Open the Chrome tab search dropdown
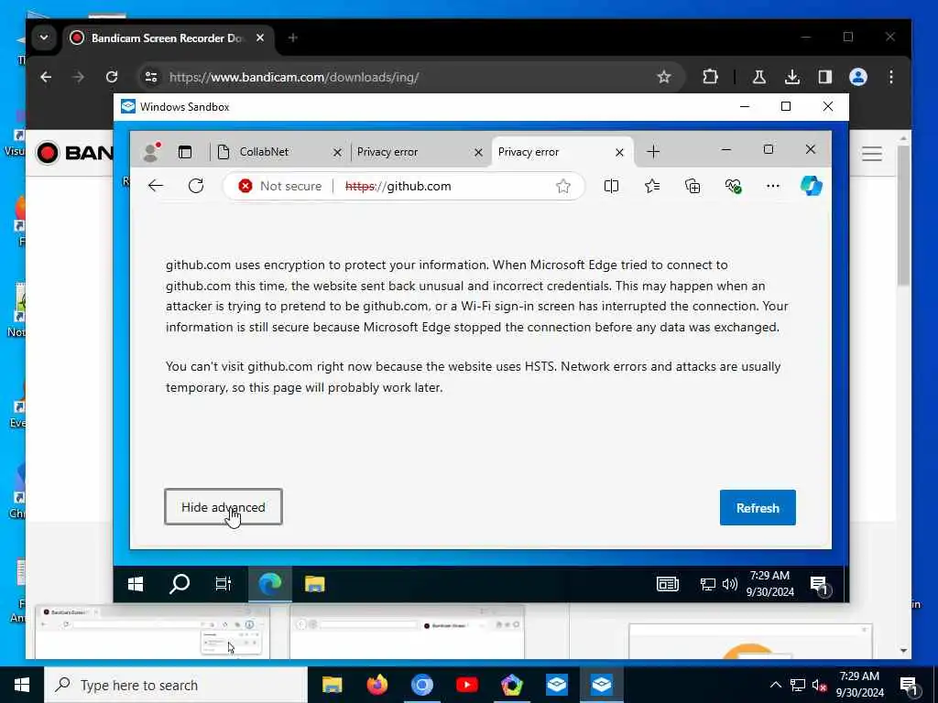 point(44,38)
